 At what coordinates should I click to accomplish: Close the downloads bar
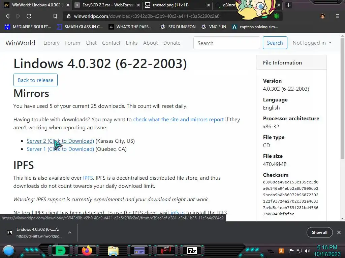click(x=339, y=232)
